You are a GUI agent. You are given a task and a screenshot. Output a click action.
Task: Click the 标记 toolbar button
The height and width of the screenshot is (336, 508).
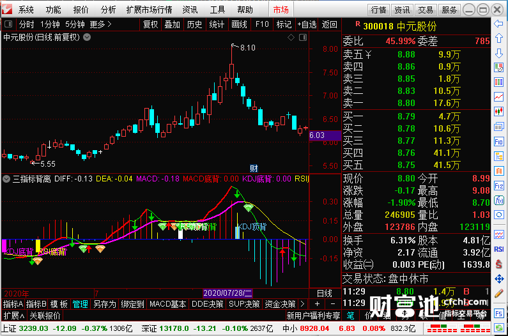point(284,24)
